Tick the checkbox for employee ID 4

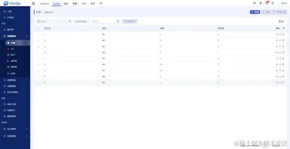tap(38, 53)
